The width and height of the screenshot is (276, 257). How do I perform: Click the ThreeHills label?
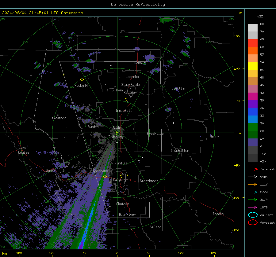click(x=154, y=134)
